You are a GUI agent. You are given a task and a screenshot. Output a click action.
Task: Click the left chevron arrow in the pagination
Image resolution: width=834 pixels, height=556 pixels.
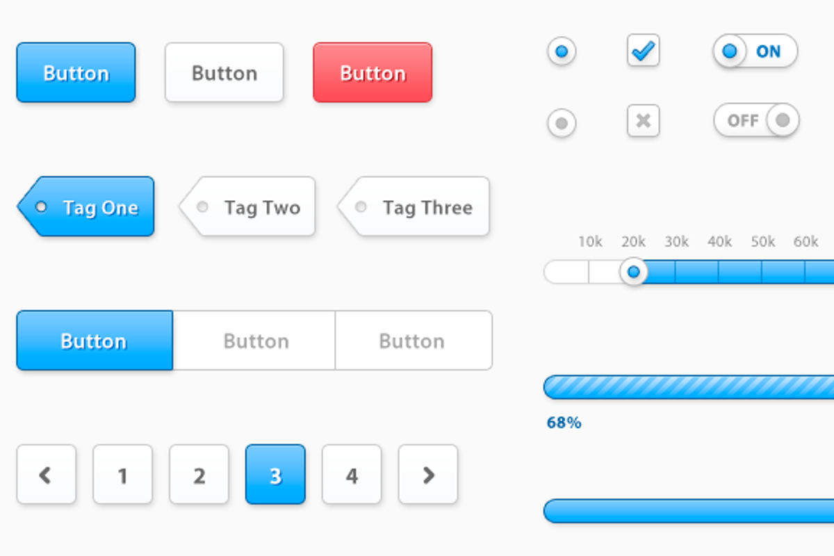coord(46,475)
